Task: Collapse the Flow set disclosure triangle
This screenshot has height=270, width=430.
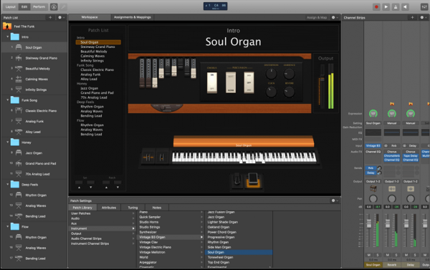Action: coord(7,226)
